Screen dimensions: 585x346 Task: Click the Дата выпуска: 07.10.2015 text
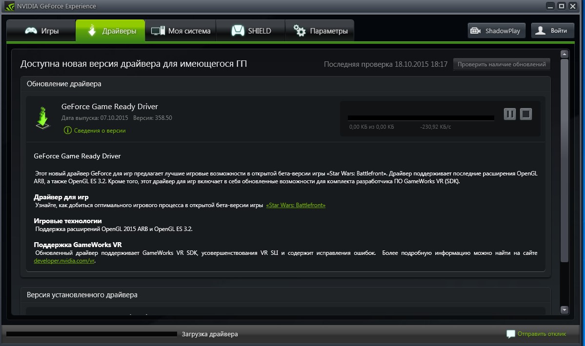95,118
